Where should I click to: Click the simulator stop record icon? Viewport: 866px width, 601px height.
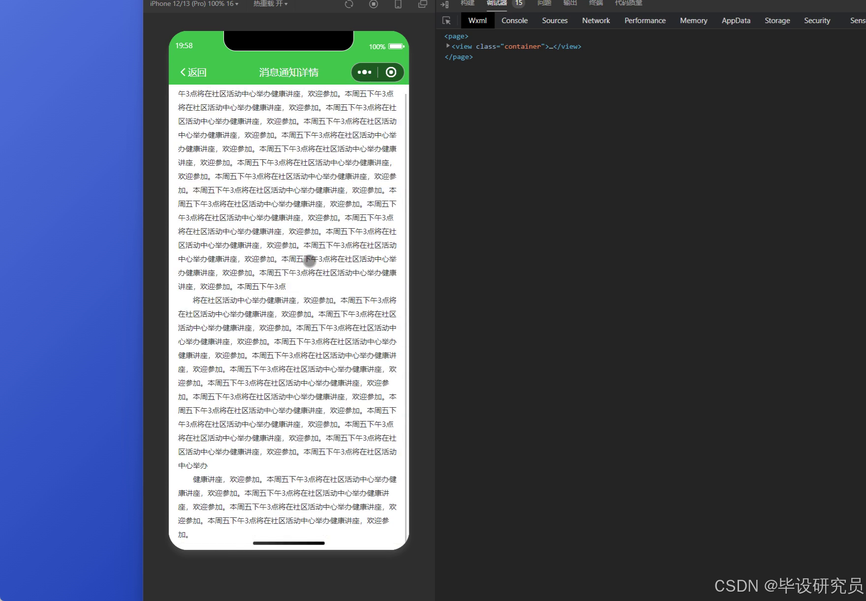[x=373, y=4]
